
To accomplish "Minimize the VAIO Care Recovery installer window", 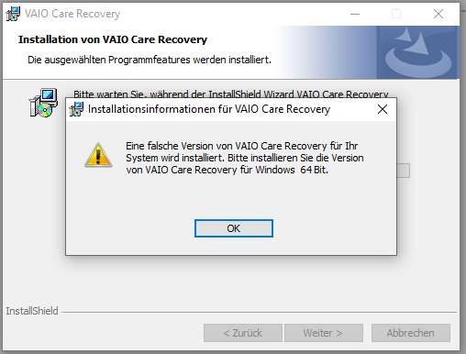I will click(355, 14).
